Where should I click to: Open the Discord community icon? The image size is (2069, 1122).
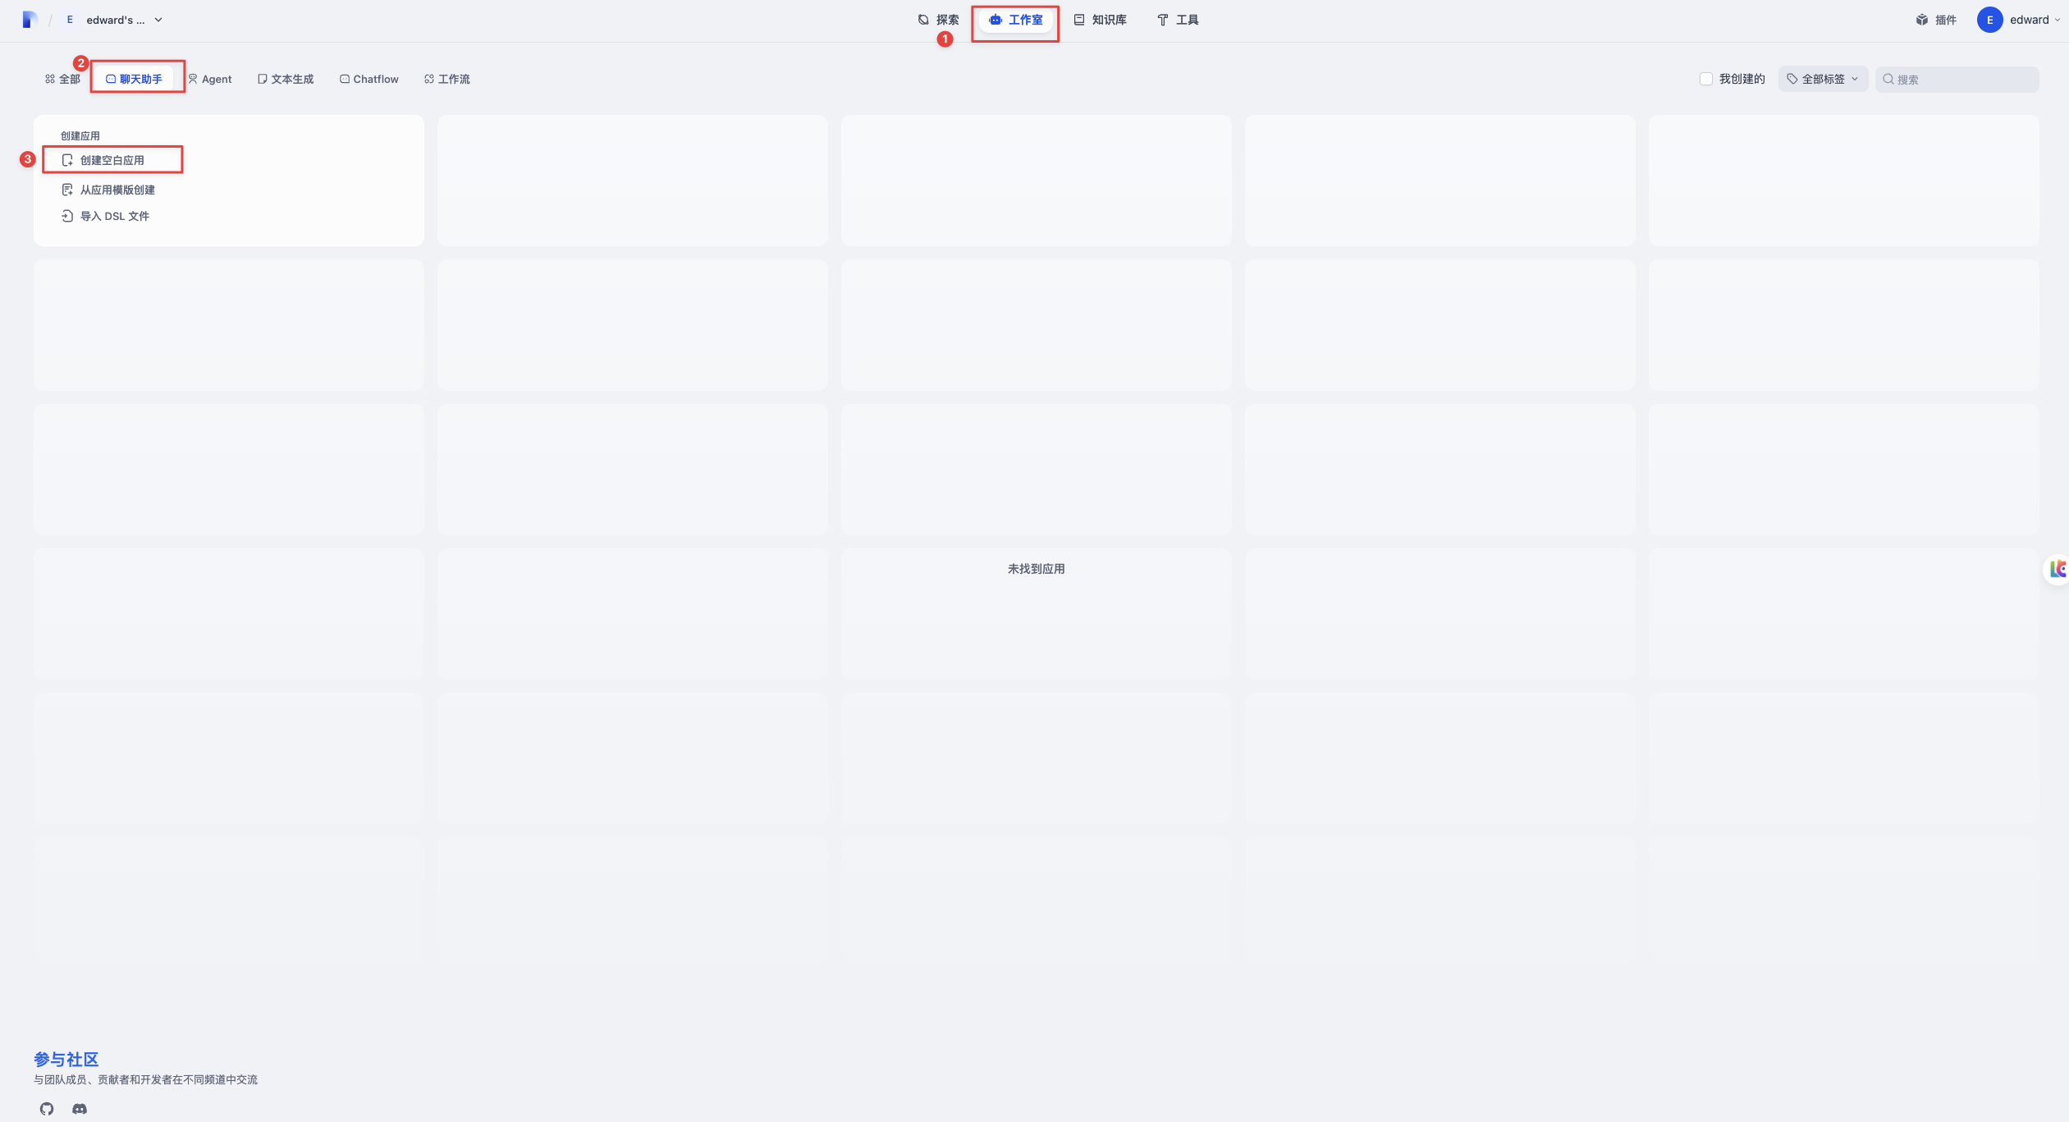80,1109
